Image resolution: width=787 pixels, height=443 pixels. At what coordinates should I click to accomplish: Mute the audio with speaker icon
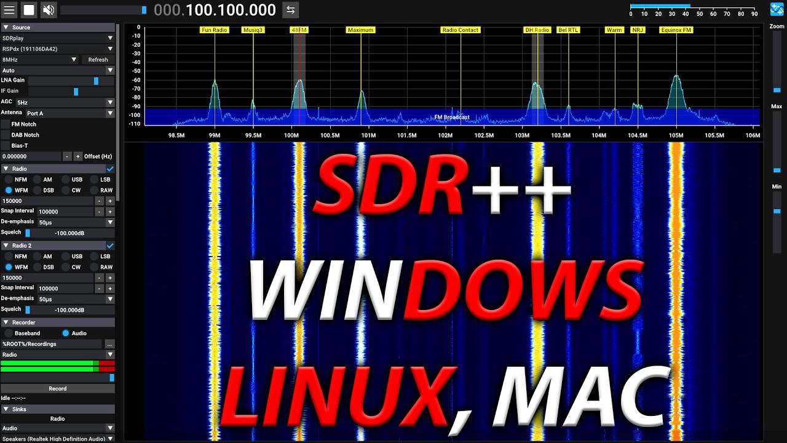pos(49,10)
